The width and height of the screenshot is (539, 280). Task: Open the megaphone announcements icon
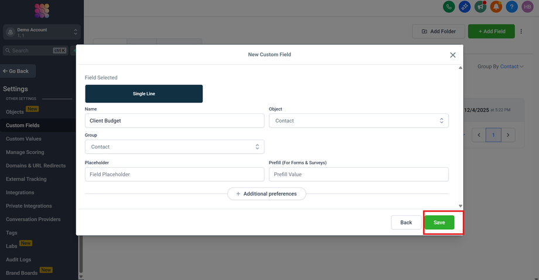point(480,7)
